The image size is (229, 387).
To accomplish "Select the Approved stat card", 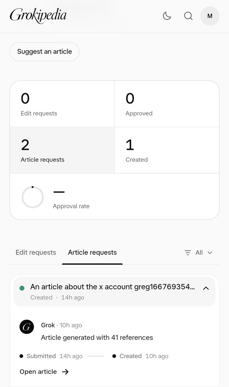I will [x=167, y=104].
